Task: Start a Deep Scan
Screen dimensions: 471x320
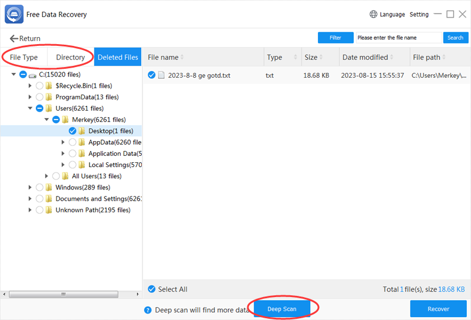Action: tap(282, 309)
